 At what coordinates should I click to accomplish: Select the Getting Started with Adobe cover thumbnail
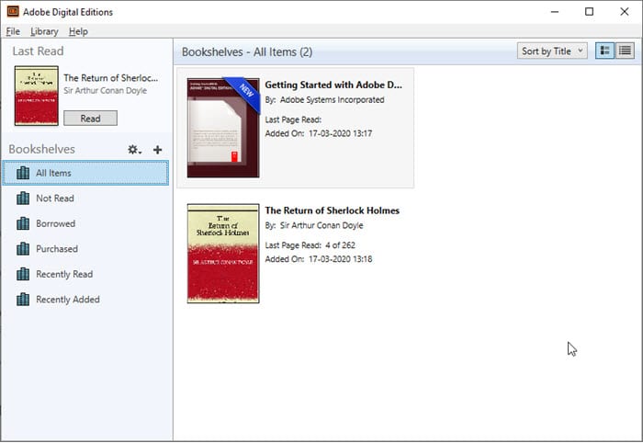(223, 128)
